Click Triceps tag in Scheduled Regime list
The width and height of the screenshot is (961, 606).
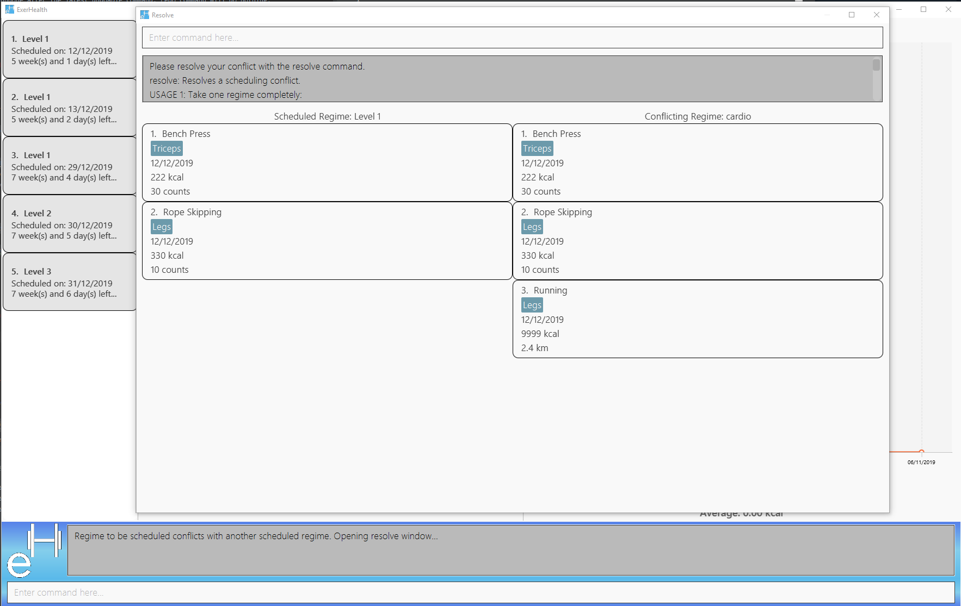(x=167, y=148)
